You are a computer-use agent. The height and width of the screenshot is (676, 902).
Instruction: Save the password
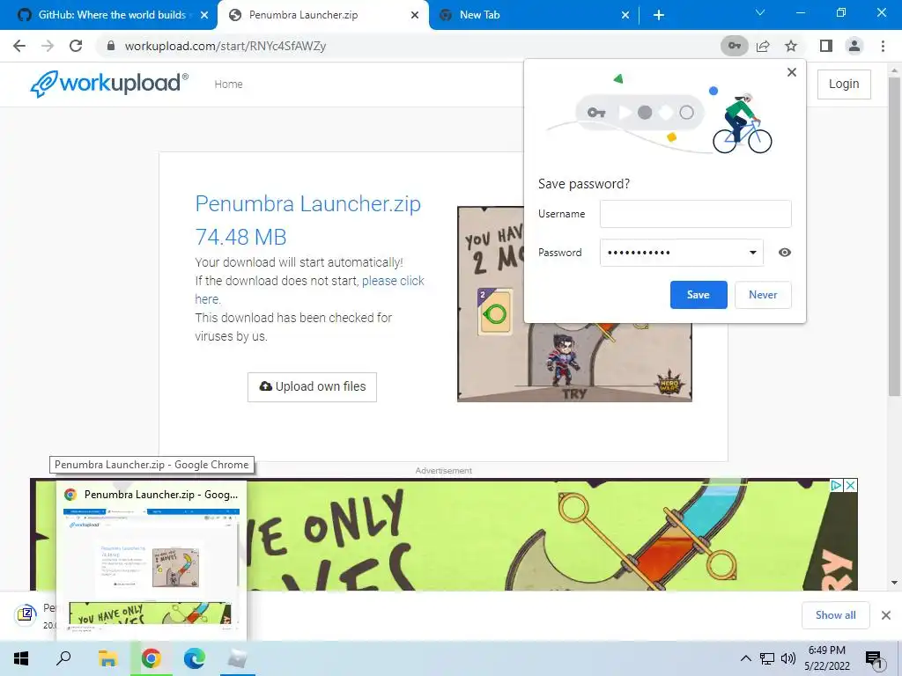[698, 295]
